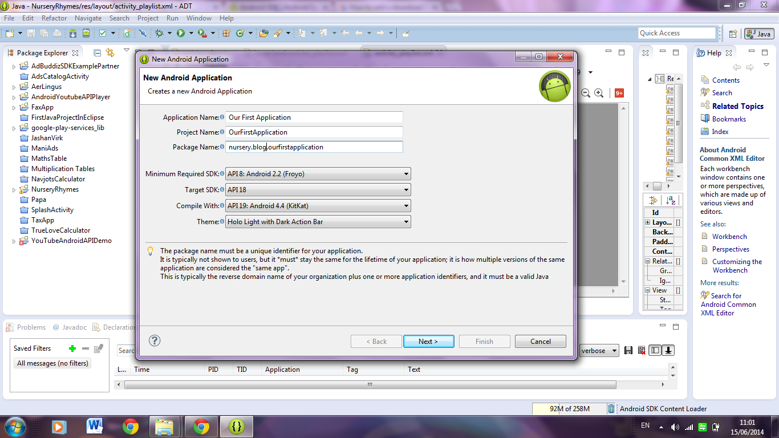
Task: Expand the NurseryRhymes project tree
Action: (x=14, y=189)
